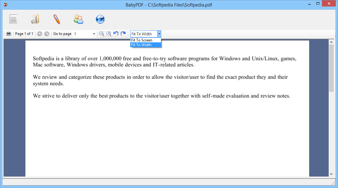Screen dimensions: 338x188
Task: Open the users group icon
Action: pyautogui.click(x=78, y=19)
